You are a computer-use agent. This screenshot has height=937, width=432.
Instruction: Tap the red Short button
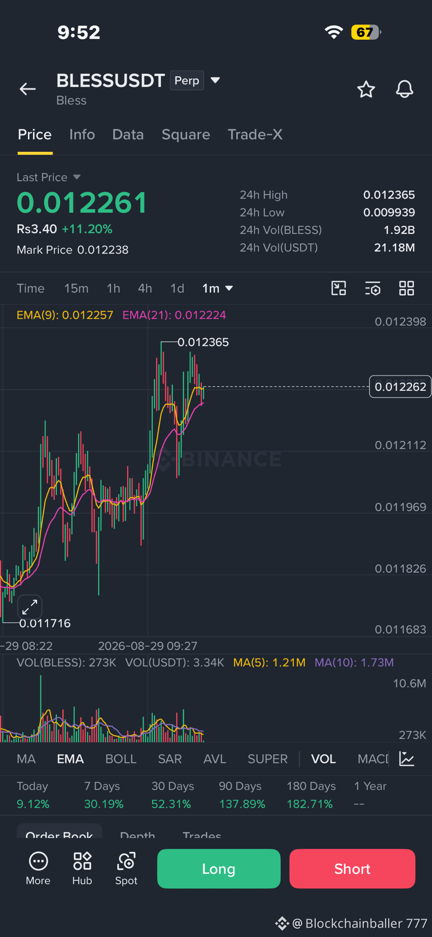(352, 869)
